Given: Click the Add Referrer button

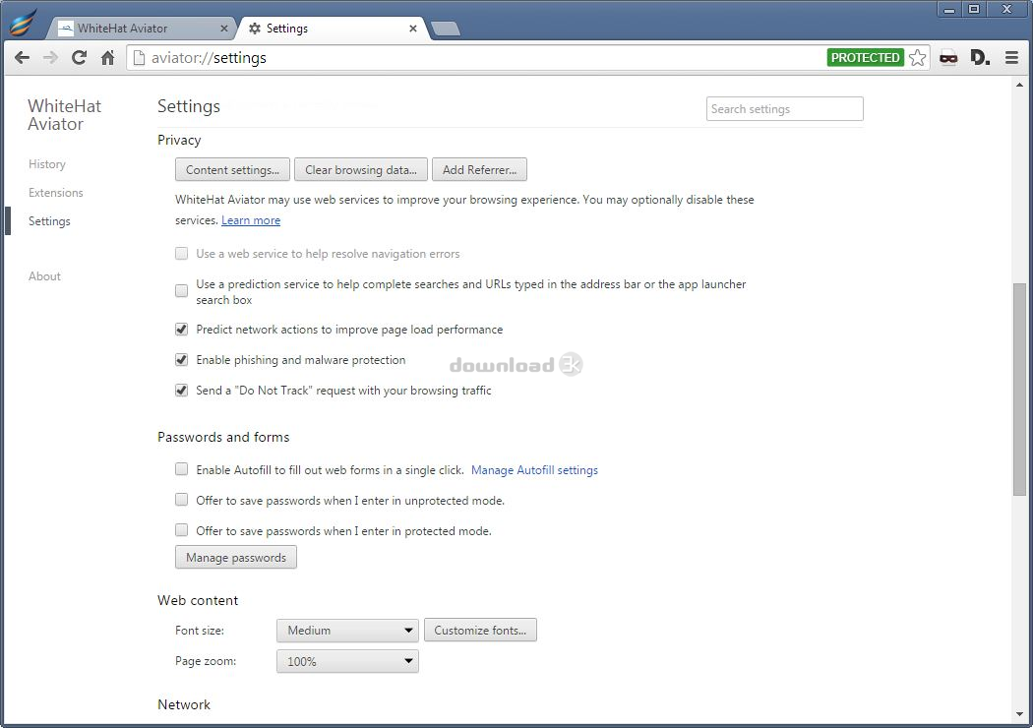Looking at the screenshot, I should pos(480,170).
